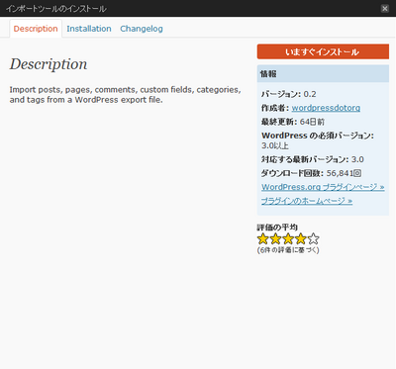The height and width of the screenshot is (369, 396).
Task: Open the Changelog tab
Action: [x=142, y=29]
